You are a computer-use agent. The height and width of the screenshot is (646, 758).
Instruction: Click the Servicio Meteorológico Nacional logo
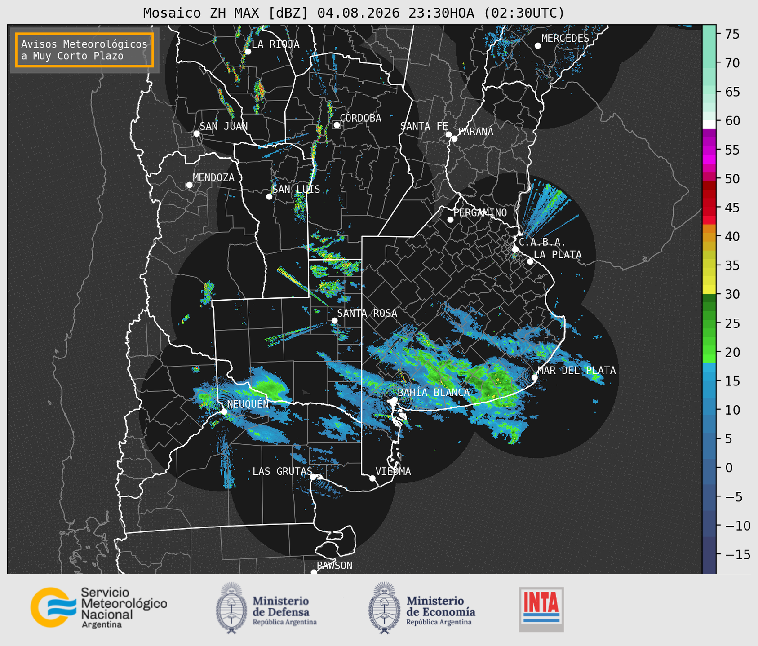pos(98,607)
